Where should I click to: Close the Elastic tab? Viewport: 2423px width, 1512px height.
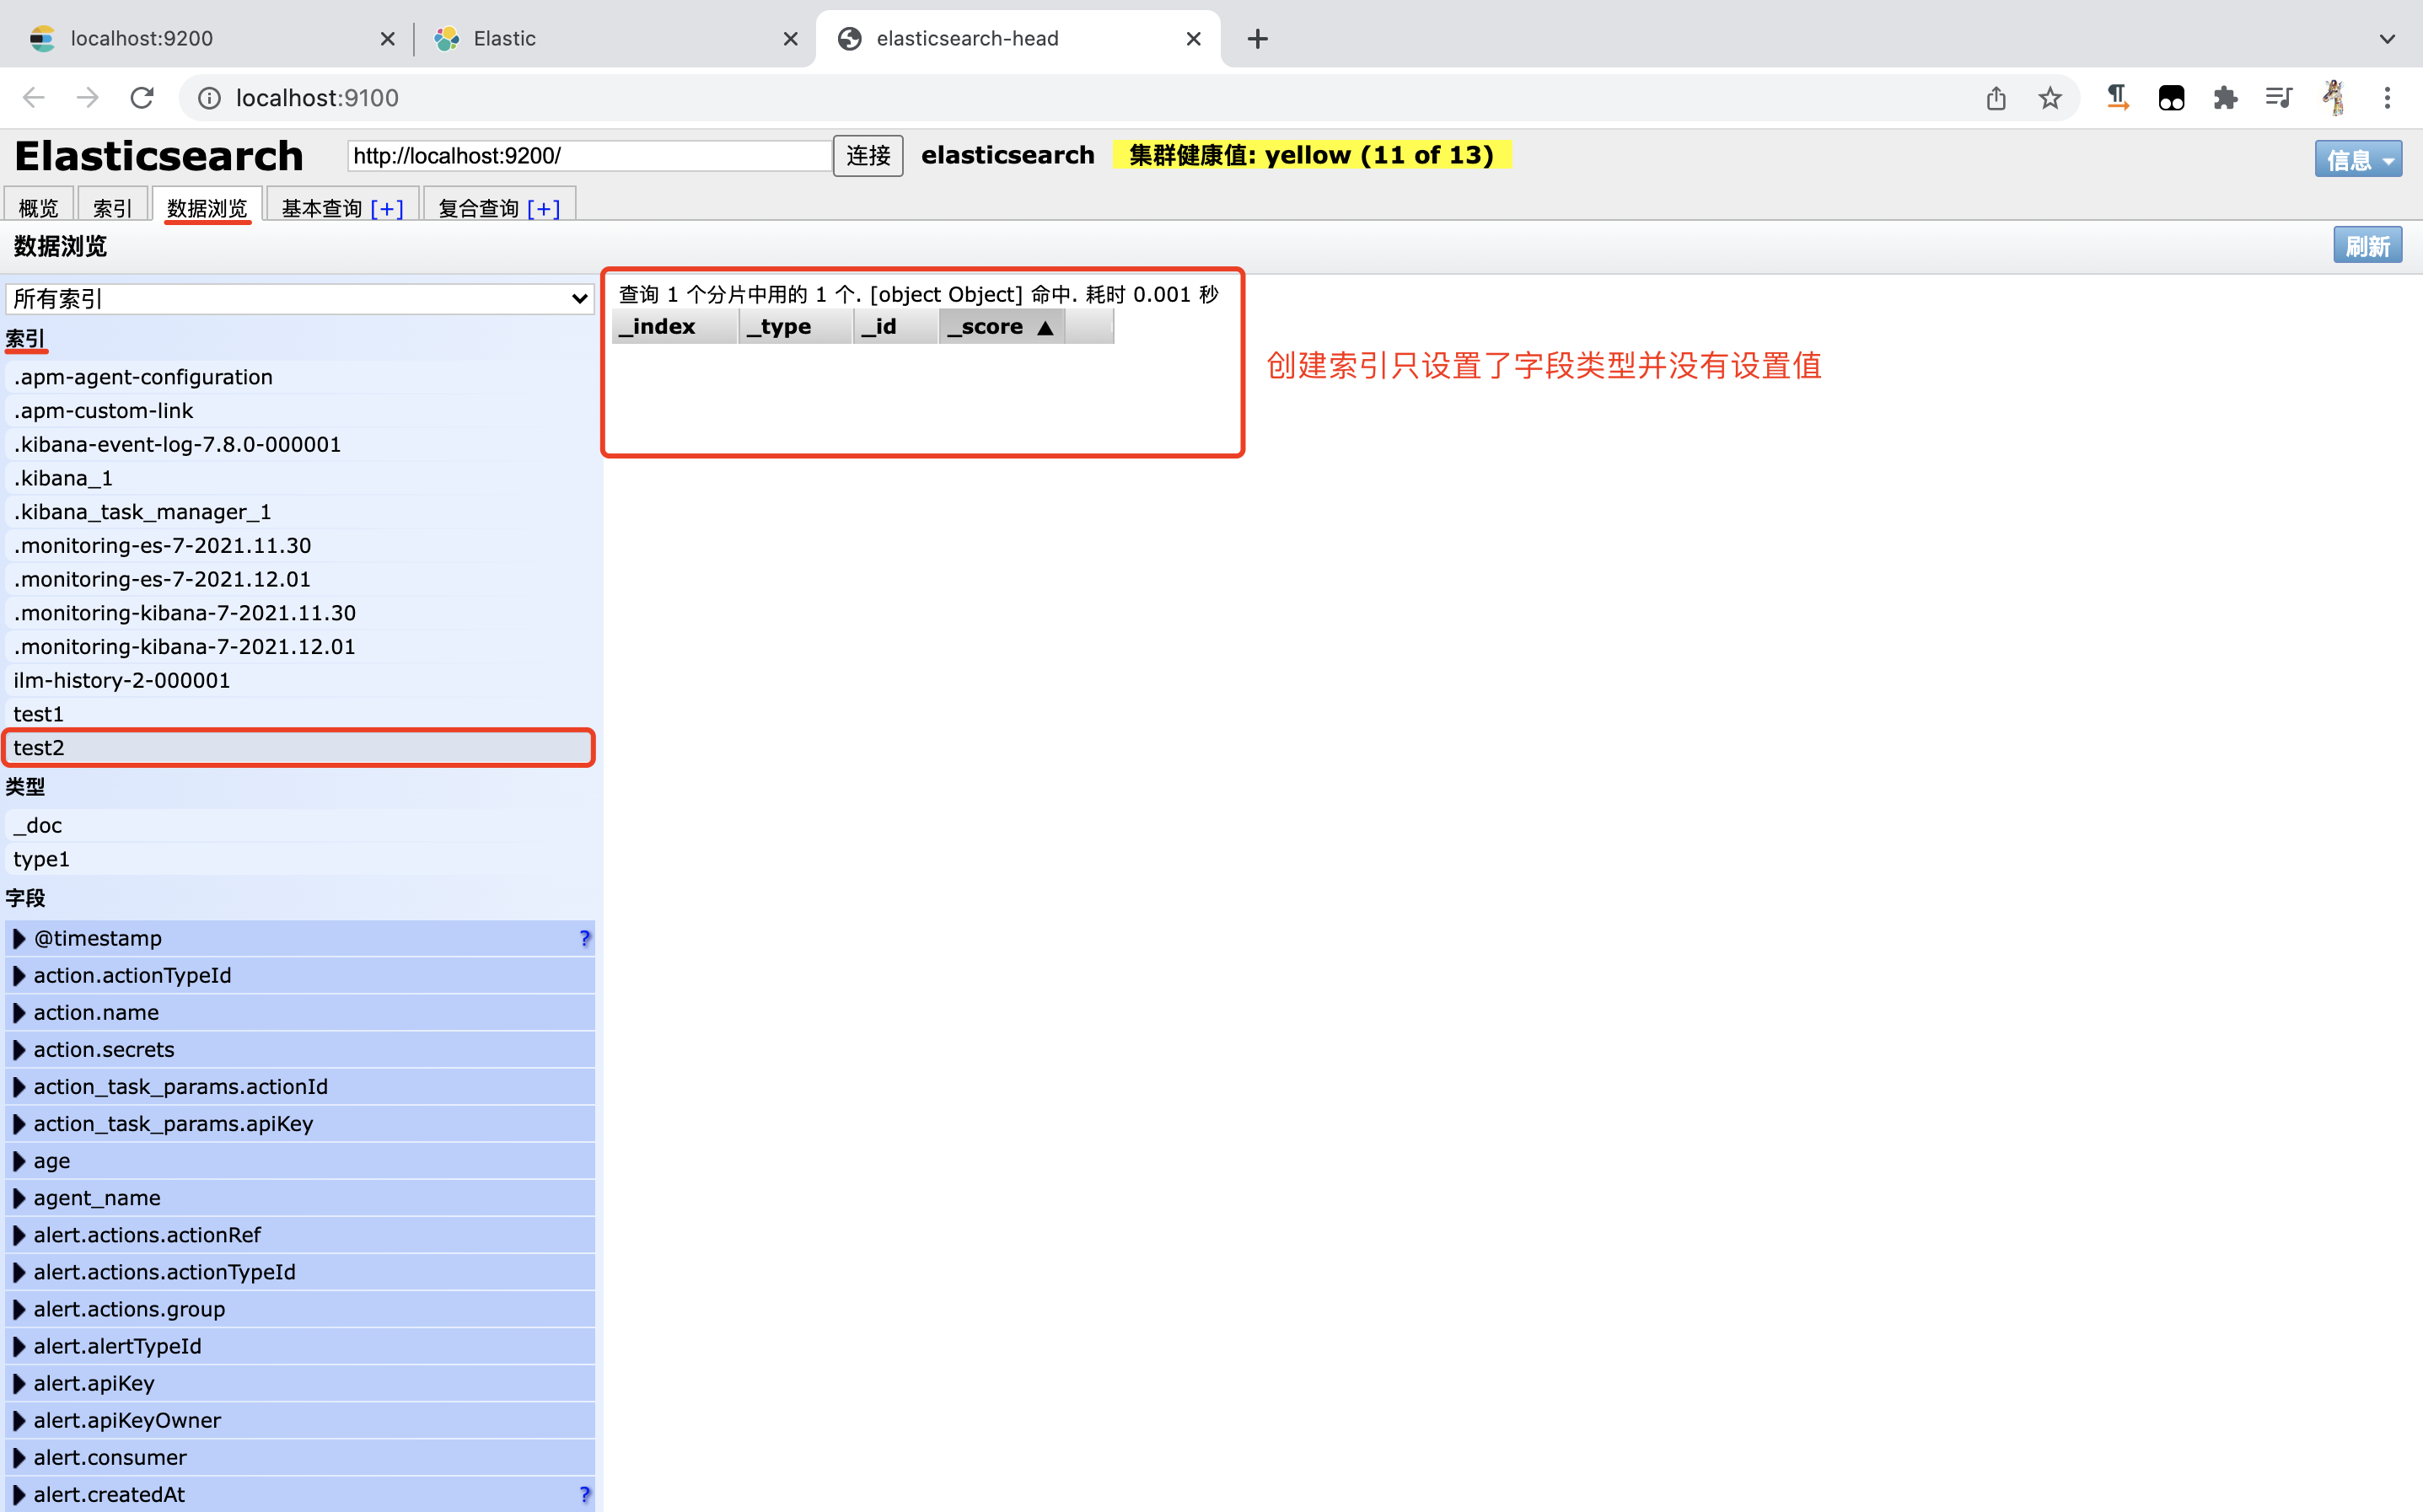[790, 38]
